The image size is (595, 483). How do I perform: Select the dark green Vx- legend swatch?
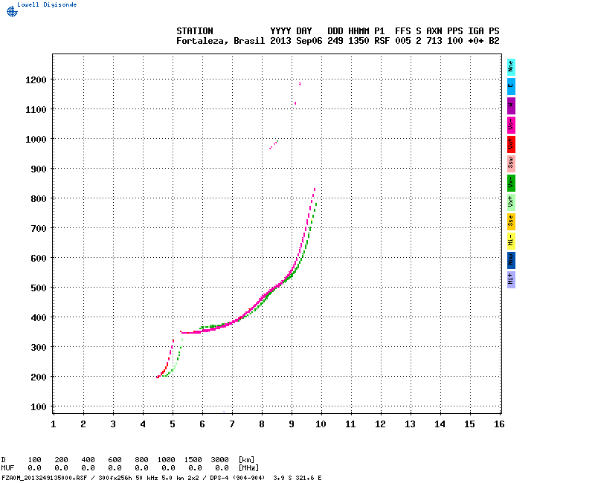511,183
